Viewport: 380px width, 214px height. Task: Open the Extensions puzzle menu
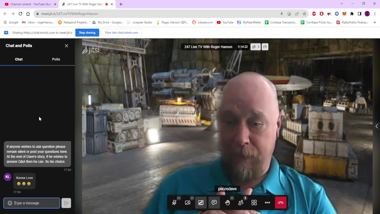352,14
